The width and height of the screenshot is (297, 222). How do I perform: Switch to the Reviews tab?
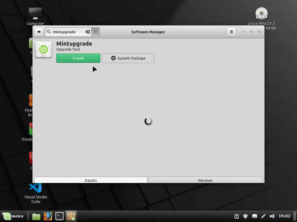coord(205,180)
